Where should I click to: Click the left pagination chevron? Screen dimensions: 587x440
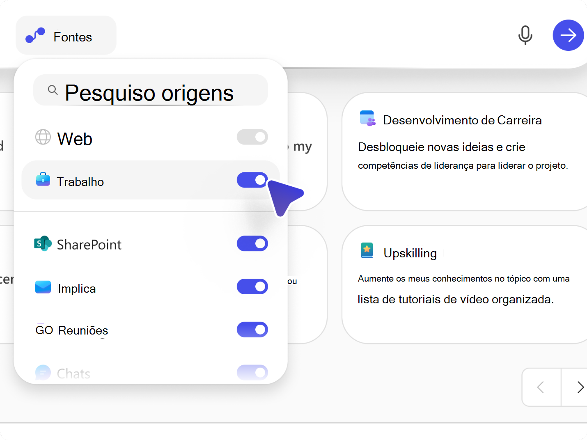[541, 387]
